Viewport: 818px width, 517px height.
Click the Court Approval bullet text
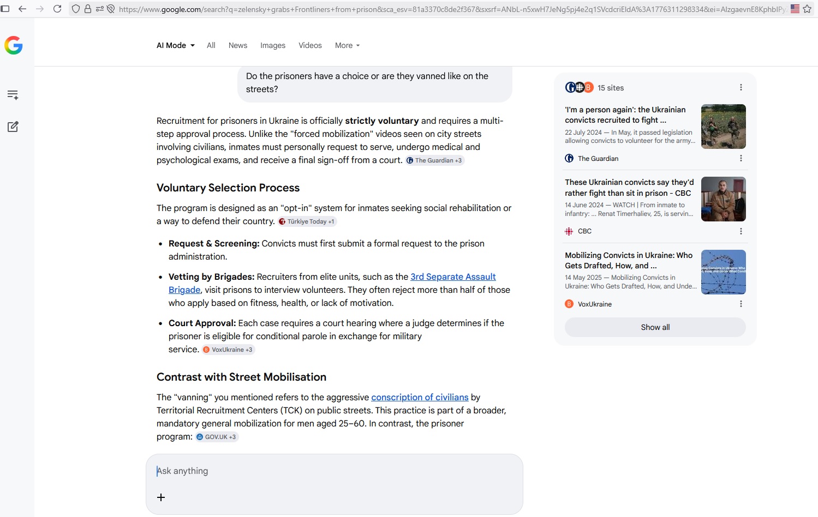[336, 336]
